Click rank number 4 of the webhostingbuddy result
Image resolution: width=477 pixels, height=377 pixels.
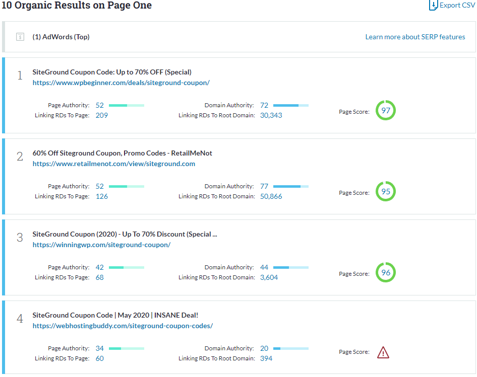tap(20, 319)
